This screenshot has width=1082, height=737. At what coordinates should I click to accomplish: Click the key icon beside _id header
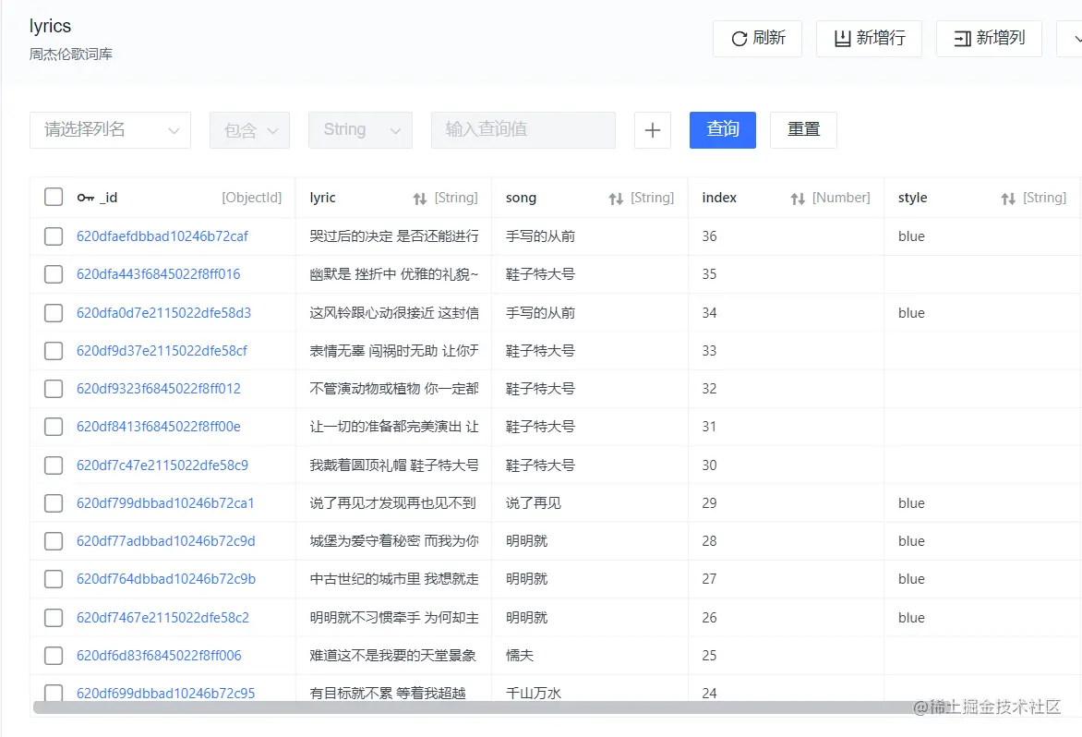pos(84,198)
